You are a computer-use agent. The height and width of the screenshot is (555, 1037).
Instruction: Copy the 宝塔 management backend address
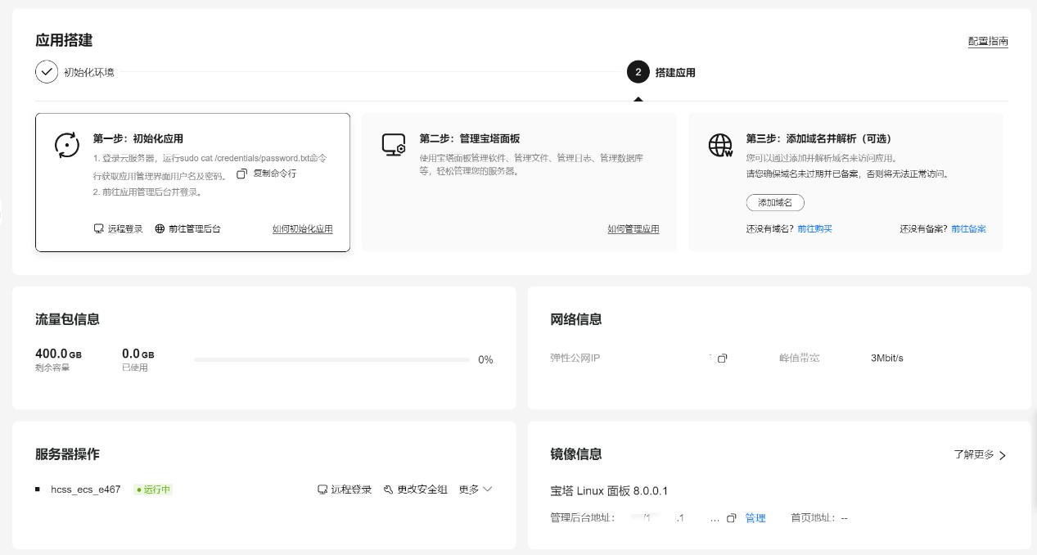point(732,517)
